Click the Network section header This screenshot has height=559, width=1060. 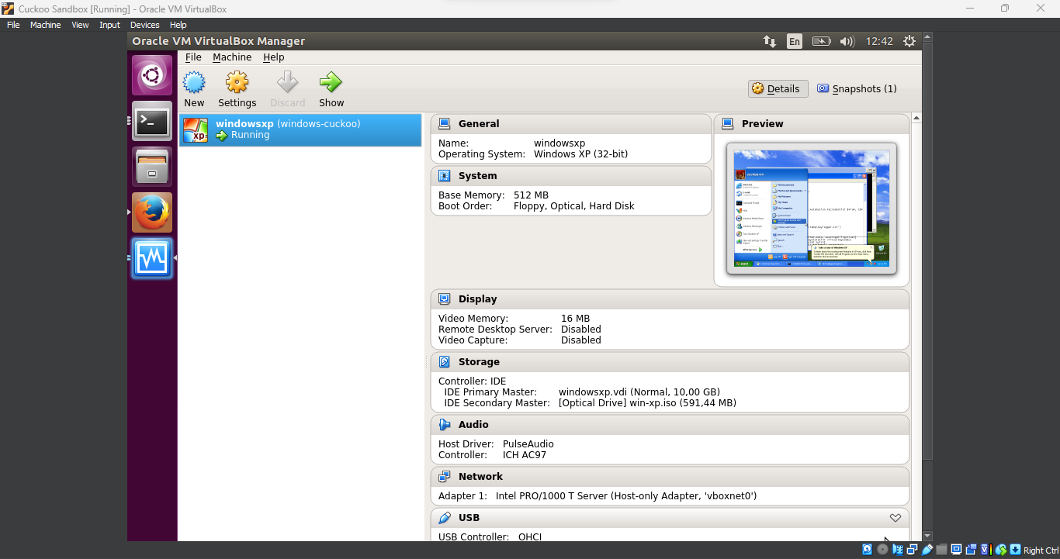[670, 476]
